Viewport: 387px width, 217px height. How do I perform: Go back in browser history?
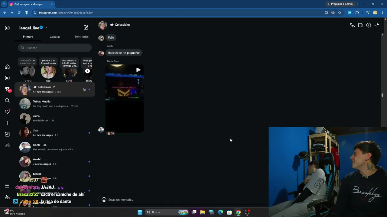pyautogui.click(x=5, y=13)
